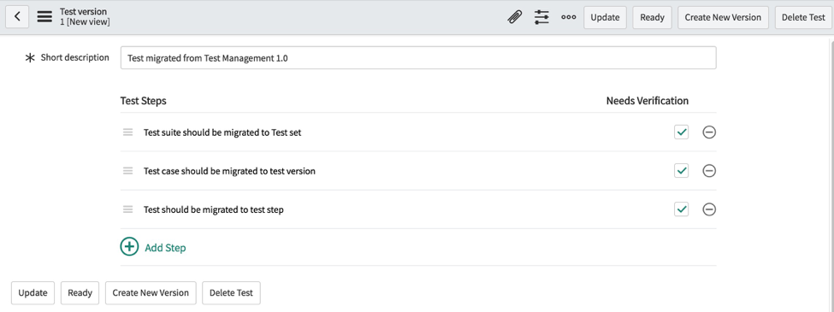Grab drag handle for 'Test should be migrated' step
Viewport: 834px width, 312px height.
pyautogui.click(x=127, y=209)
